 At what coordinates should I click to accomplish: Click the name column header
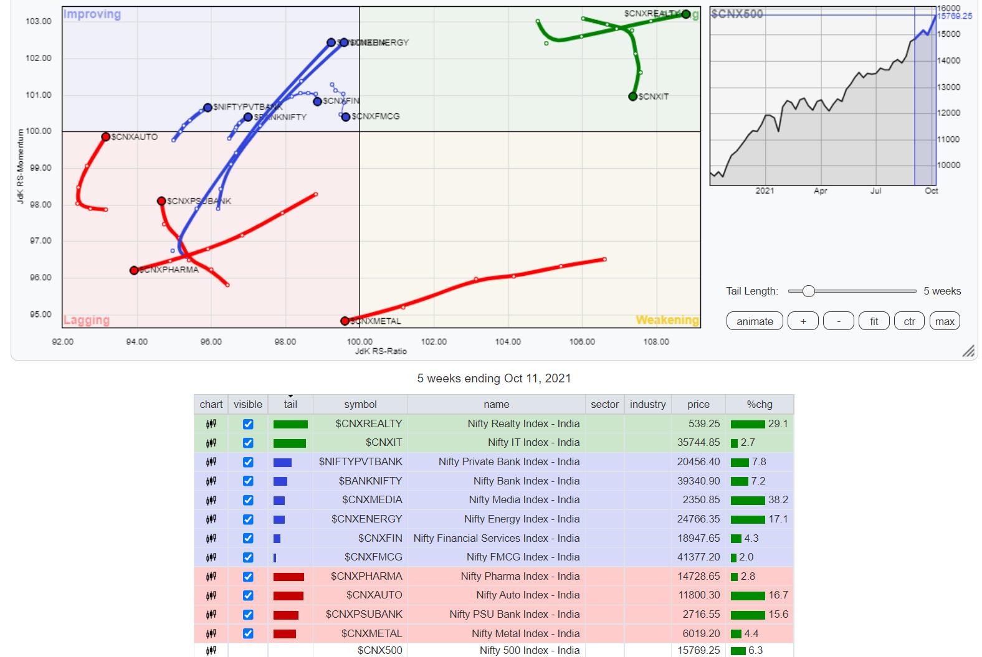496,404
